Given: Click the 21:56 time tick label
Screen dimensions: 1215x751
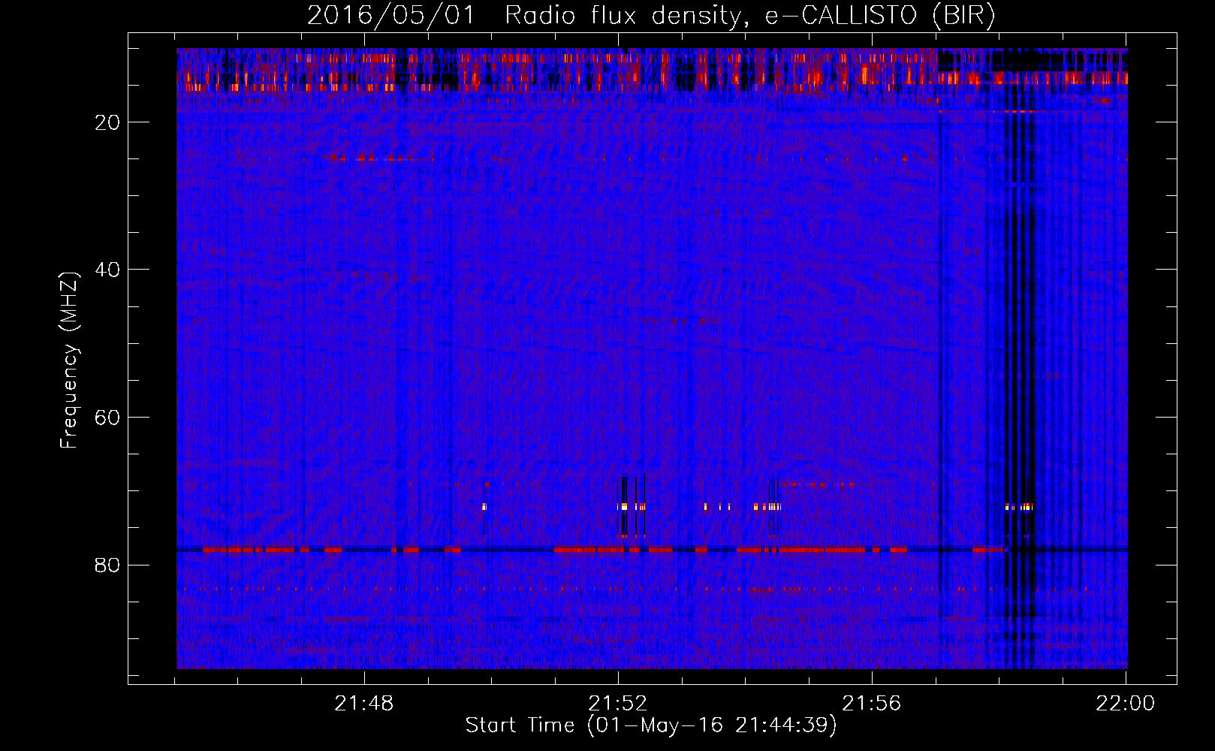Looking at the screenshot, I should point(872,704).
